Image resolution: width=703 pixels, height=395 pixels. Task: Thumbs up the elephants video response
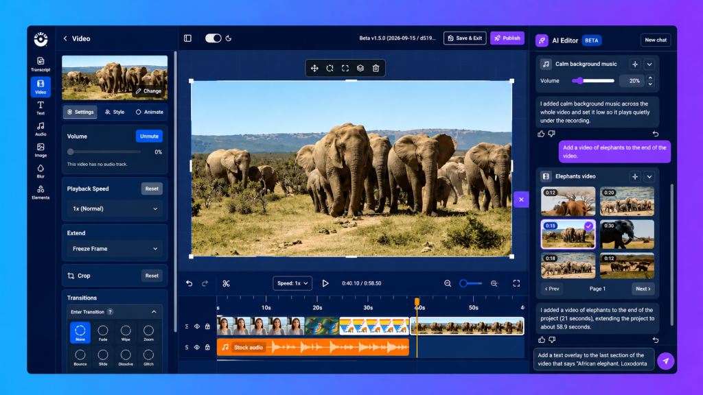coord(541,340)
